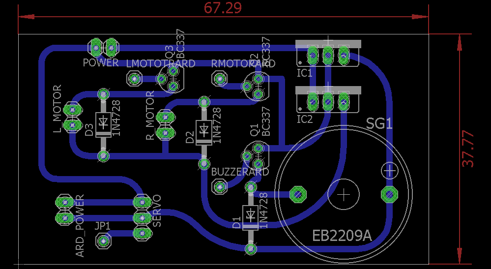Select the D1 1N4728 diode symbol
The image size is (491, 269).
(250, 218)
